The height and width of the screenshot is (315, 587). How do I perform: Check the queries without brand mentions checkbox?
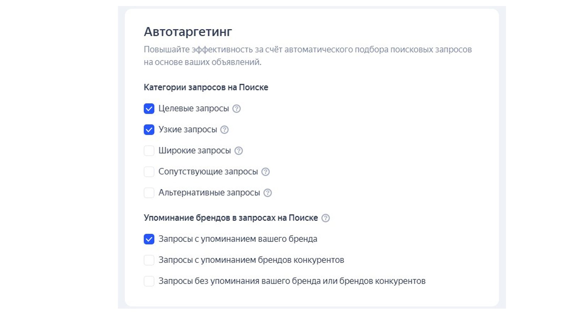click(x=149, y=281)
